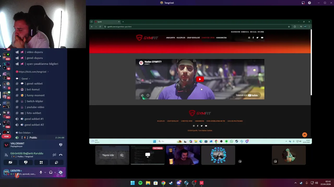The width and height of the screenshot is (334, 187).
Task: Click GYMFIT logo in site header
Action: (x=147, y=38)
